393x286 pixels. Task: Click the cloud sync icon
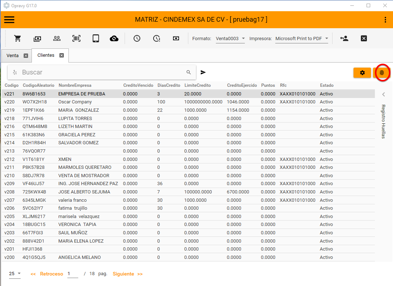click(114, 38)
